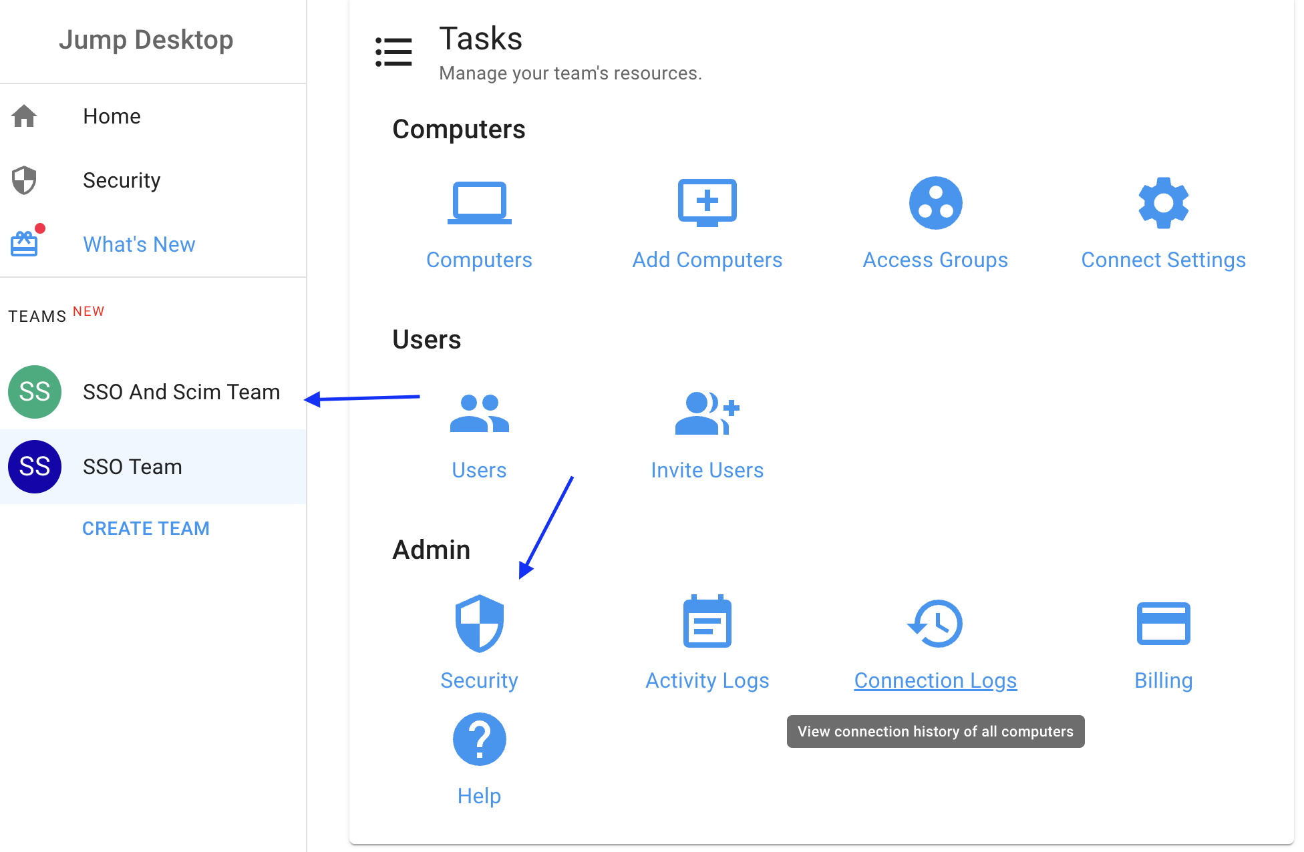This screenshot has width=1304, height=852.
Task: Click the Billing credit card icon
Action: click(x=1163, y=624)
